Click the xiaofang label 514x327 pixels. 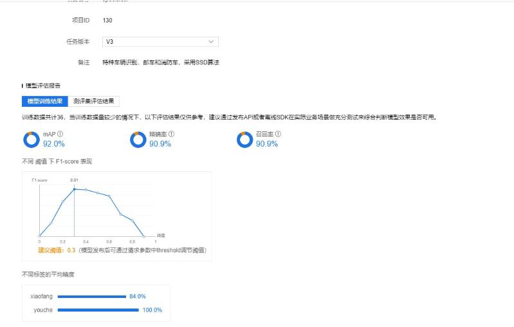pos(41,297)
